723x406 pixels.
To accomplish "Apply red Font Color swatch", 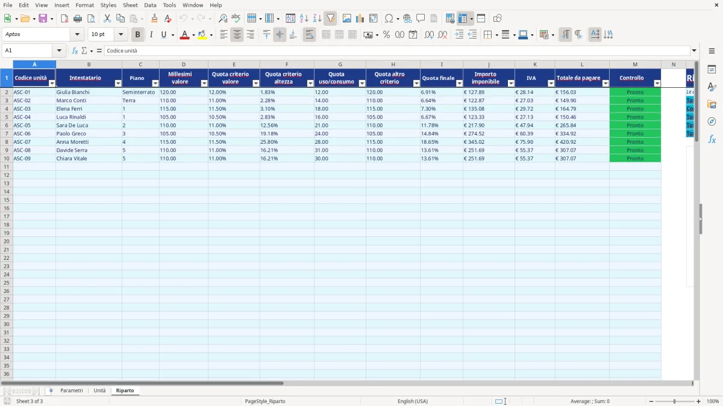I will click(184, 35).
